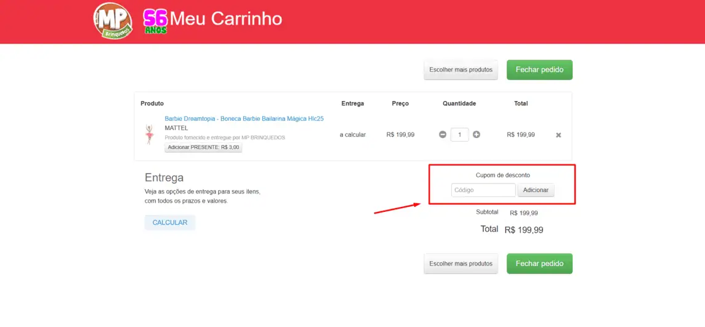Click the Subtotal label

click(x=487, y=212)
